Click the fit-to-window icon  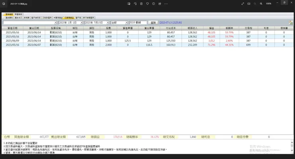point(249,4)
